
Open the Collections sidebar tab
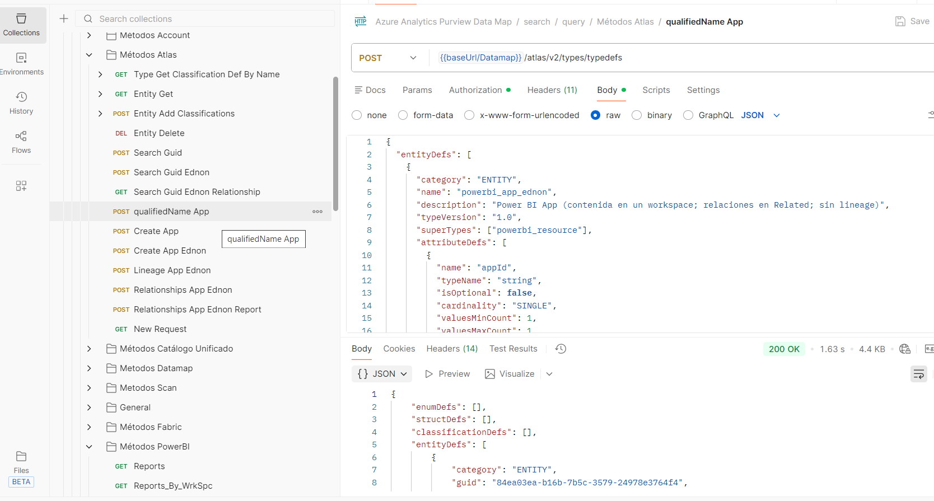pos(22,25)
